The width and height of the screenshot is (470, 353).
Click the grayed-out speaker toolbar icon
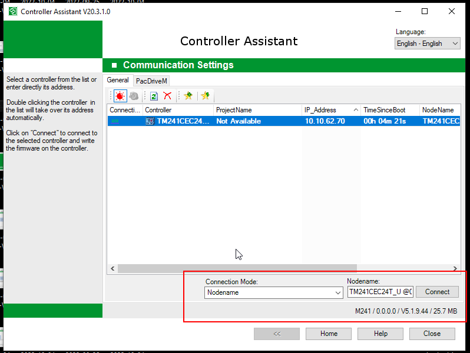tap(134, 96)
